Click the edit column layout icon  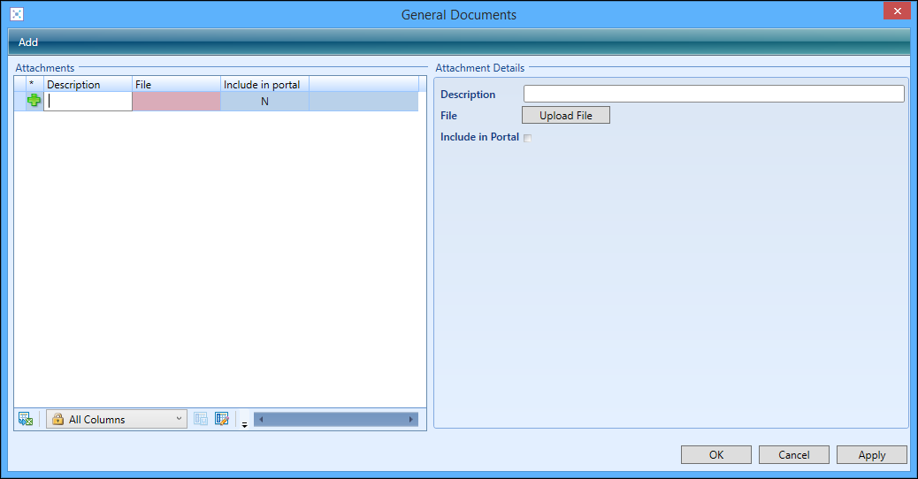[221, 419]
